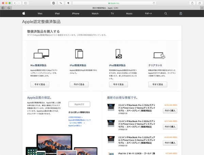Open the shopping bag icon

click(x=181, y=13)
